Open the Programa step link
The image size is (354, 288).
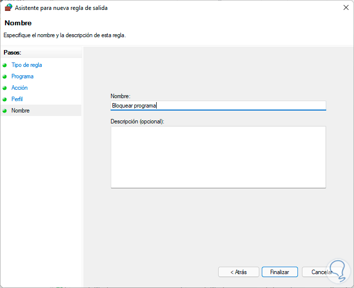pos(22,76)
